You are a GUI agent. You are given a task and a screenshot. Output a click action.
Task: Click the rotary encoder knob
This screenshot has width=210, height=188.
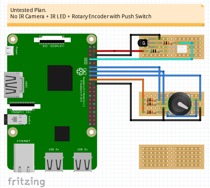(x=180, y=104)
